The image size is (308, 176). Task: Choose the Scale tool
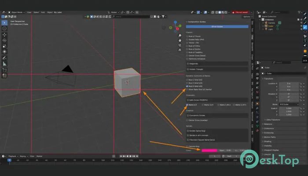click(4, 46)
